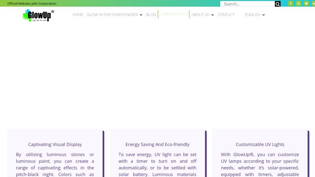Screen dimensions: 315x177
Task: Open the Facebook social icon
Action: (291, 4)
